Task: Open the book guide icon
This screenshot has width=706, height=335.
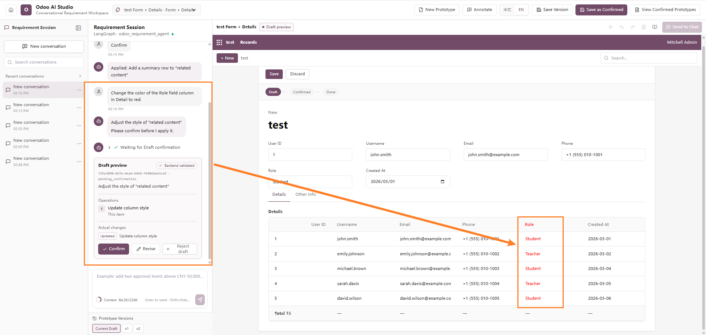Action: 655,27
